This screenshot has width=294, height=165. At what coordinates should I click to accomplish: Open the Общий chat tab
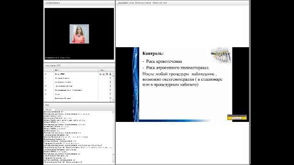49,110
